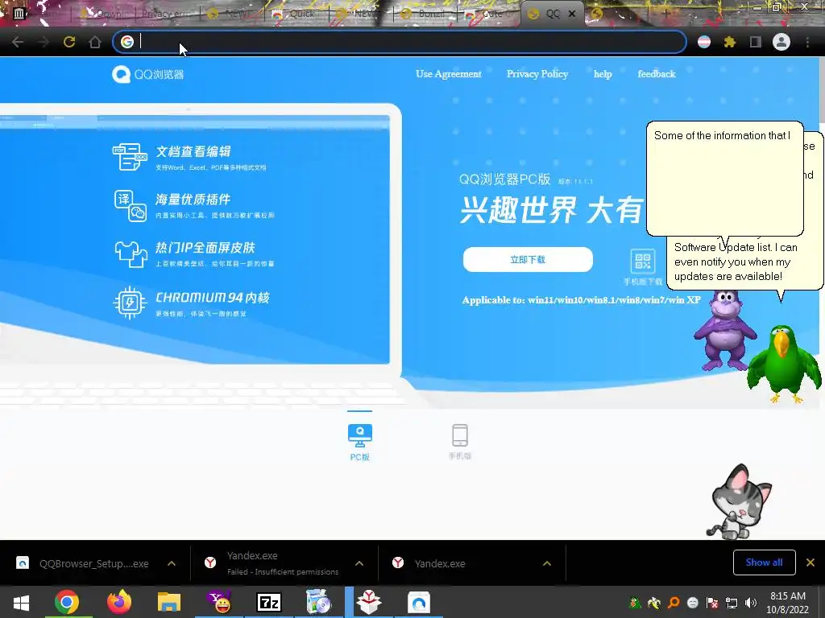Screen dimensions: 825x618
Task: Click the 热门IP全面屏皮肤 shirt icon
Action: [131, 254]
